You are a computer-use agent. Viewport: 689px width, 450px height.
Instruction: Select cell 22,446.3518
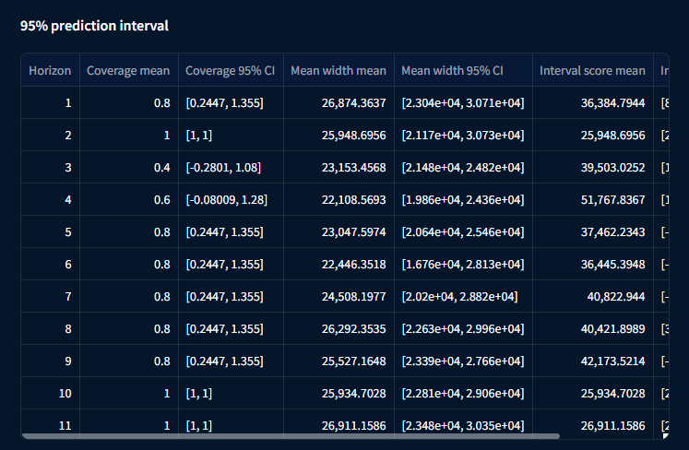coord(339,264)
